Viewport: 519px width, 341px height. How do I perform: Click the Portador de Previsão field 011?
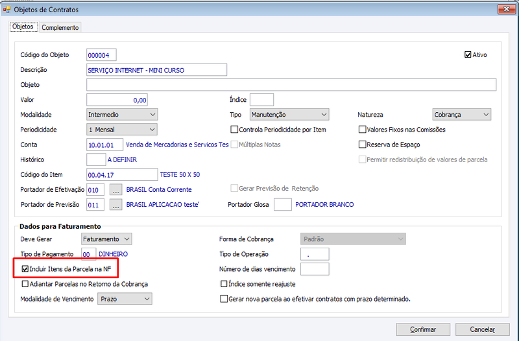point(95,205)
